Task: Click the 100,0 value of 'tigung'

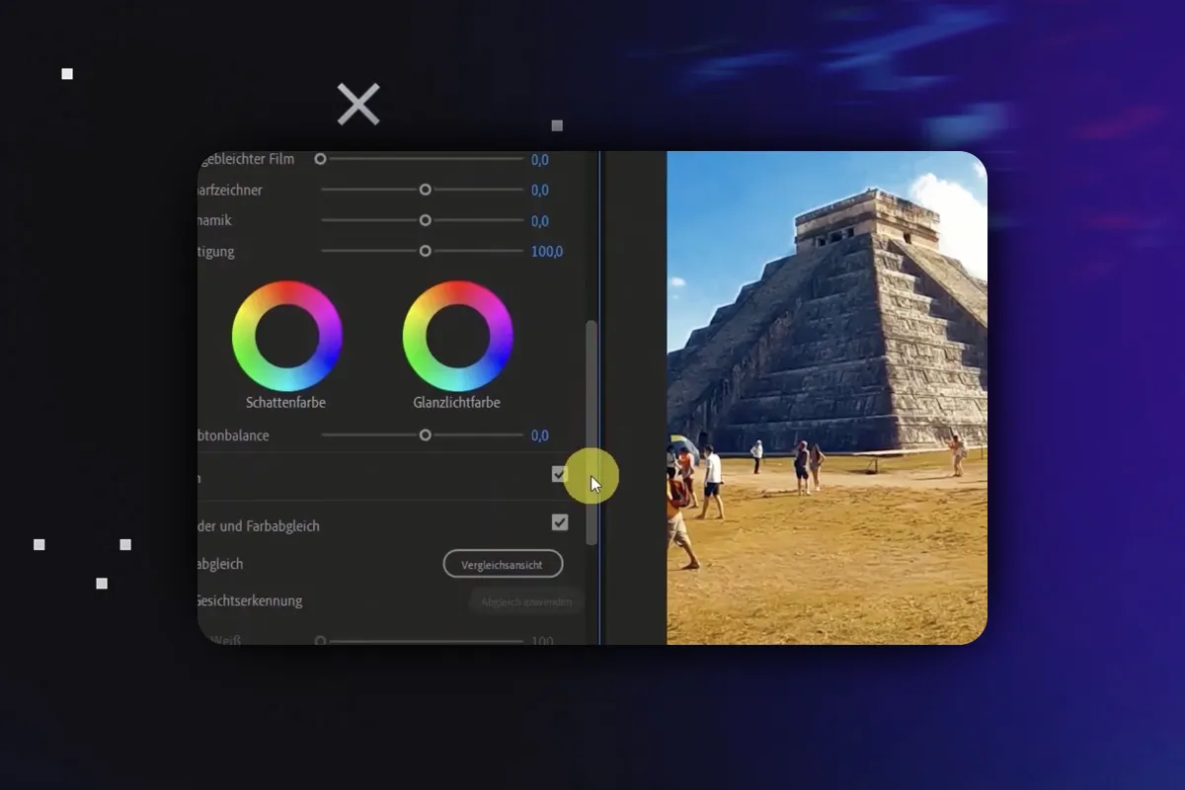Action: click(547, 251)
